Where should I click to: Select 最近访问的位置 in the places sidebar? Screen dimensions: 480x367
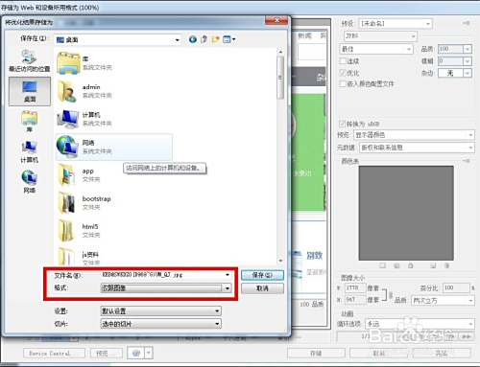pos(30,61)
